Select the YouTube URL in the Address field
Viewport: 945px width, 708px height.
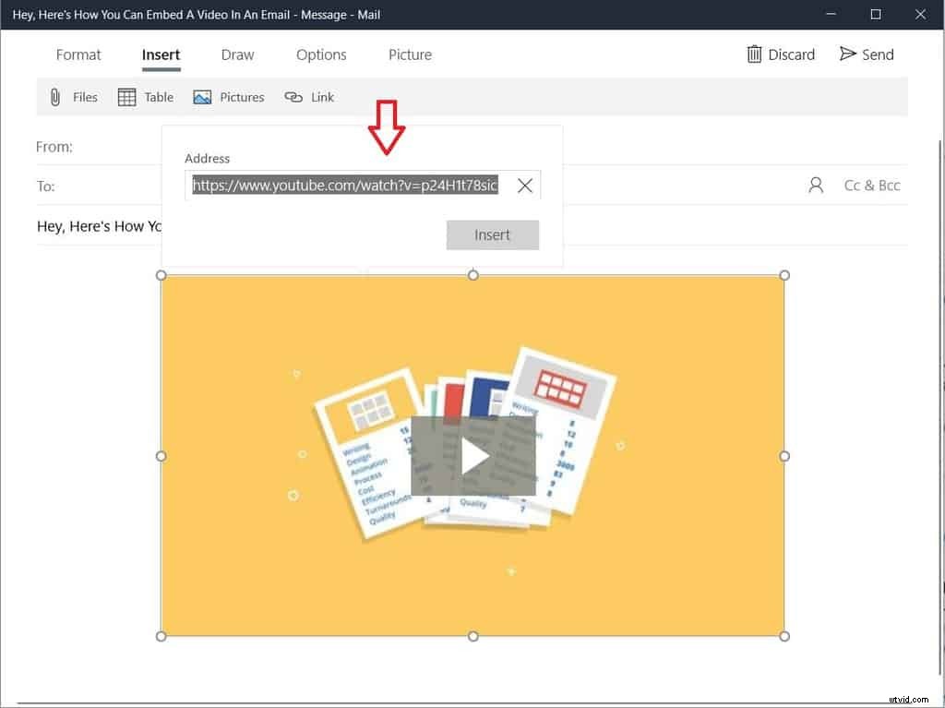pos(344,185)
